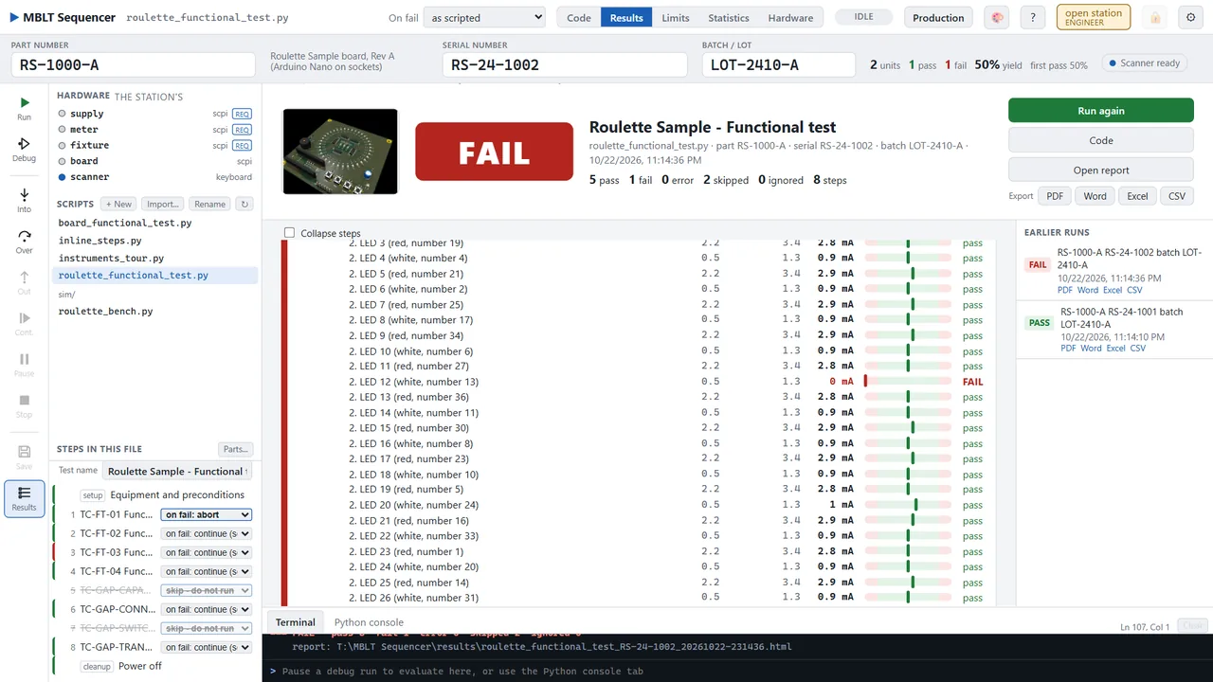Create a new script with + New

tap(118, 204)
